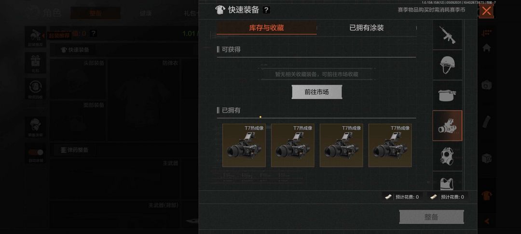Tap the dimmed home icon at right edge
521x234 pixels.
pyautogui.click(x=486, y=48)
